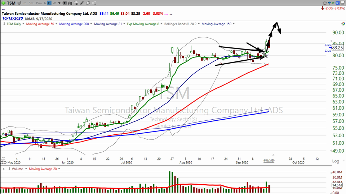Screen dimensions: 346x194
Task: Open the Moving Average 21 dropdown
Action: 124,24
